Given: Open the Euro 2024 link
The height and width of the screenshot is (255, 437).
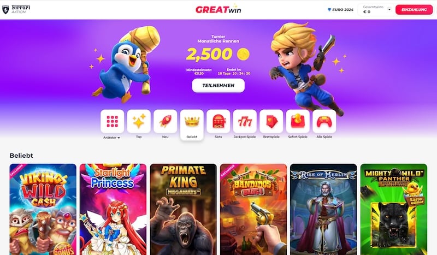Looking at the screenshot, I should point(340,9).
